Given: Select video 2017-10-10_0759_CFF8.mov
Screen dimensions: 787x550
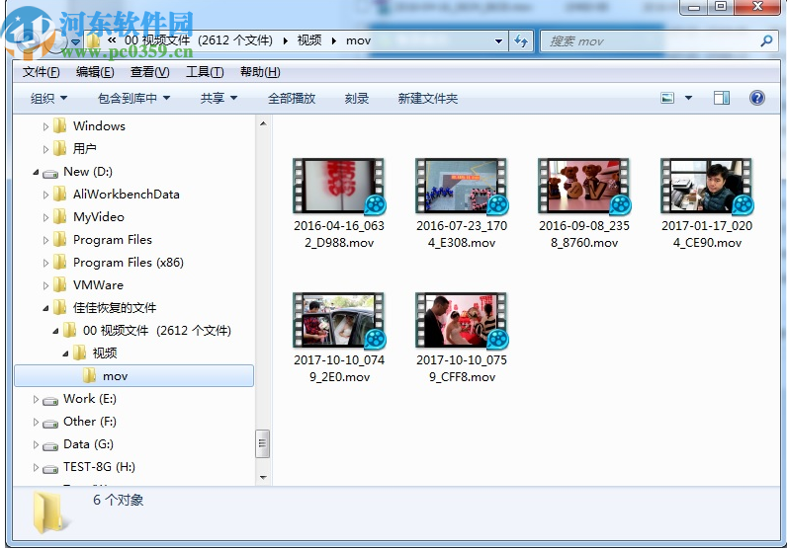Looking at the screenshot, I should coord(462,338).
